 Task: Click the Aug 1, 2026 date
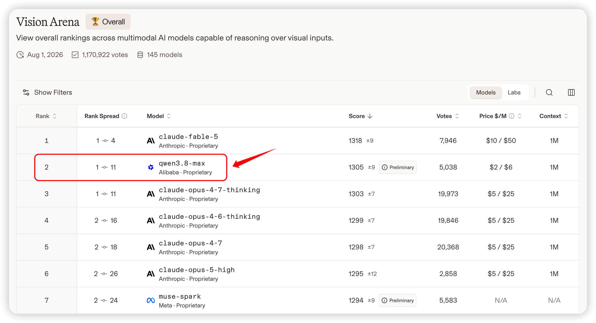point(45,55)
